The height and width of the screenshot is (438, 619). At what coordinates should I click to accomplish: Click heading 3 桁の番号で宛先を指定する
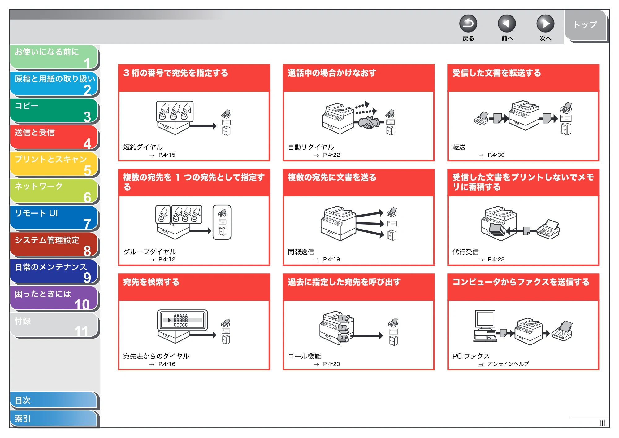(175, 73)
